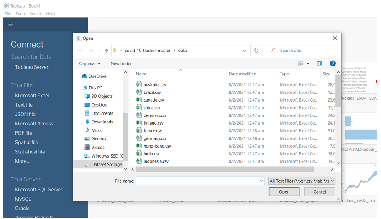
Task: Expand the address path history dropdown
Action: pyautogui.click(x=244, y=51)
